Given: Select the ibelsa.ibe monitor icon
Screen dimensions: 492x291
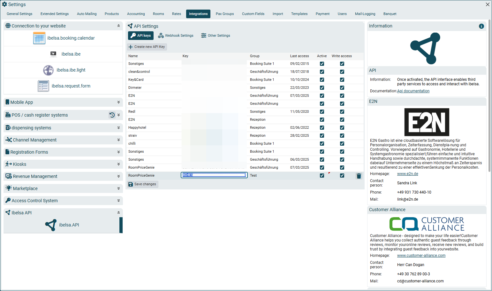Looking at the screenshot, I should tap(53, 54).
